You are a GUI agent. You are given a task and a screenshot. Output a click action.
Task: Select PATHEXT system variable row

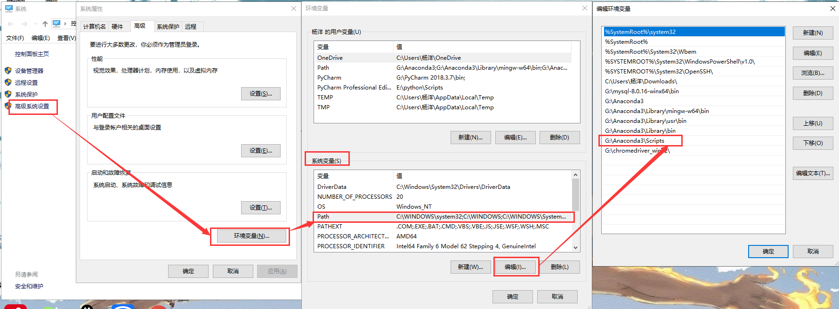[443, 227]
